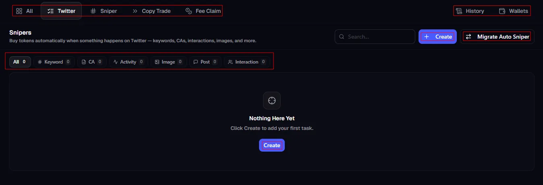This screenshot has height=185, width=543.
Task: Filter snipers by All category
Action: [20, 62]
